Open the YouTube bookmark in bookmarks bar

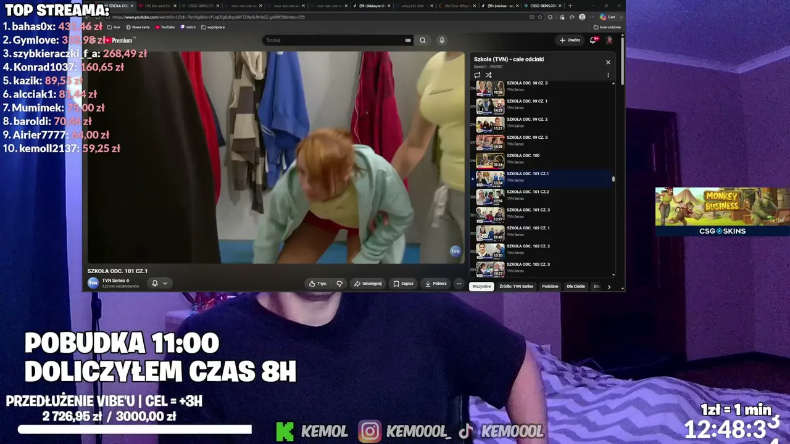(165, 27)
